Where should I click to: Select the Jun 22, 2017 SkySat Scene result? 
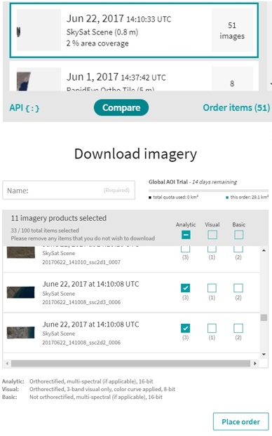pyautogui.click(x=134, y=30)
